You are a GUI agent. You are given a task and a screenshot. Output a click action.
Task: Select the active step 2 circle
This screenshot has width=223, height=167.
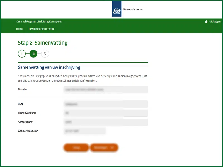[x=33, y=54]
